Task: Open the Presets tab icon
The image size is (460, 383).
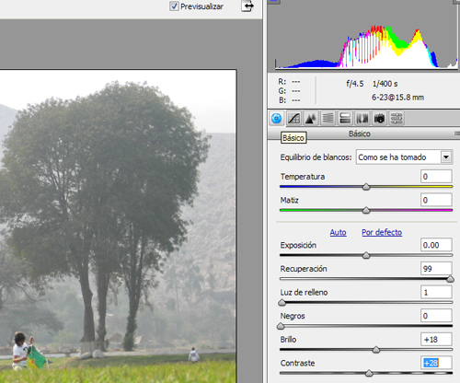Action: (x=397, y=119)
